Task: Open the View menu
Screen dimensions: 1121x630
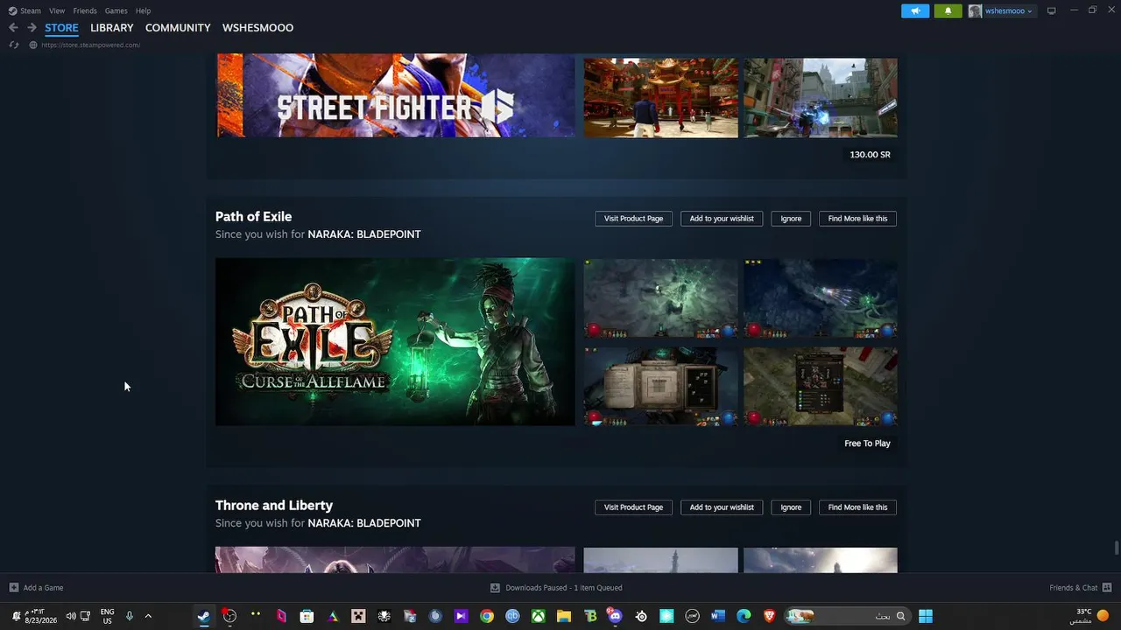Action: point(57,10)
